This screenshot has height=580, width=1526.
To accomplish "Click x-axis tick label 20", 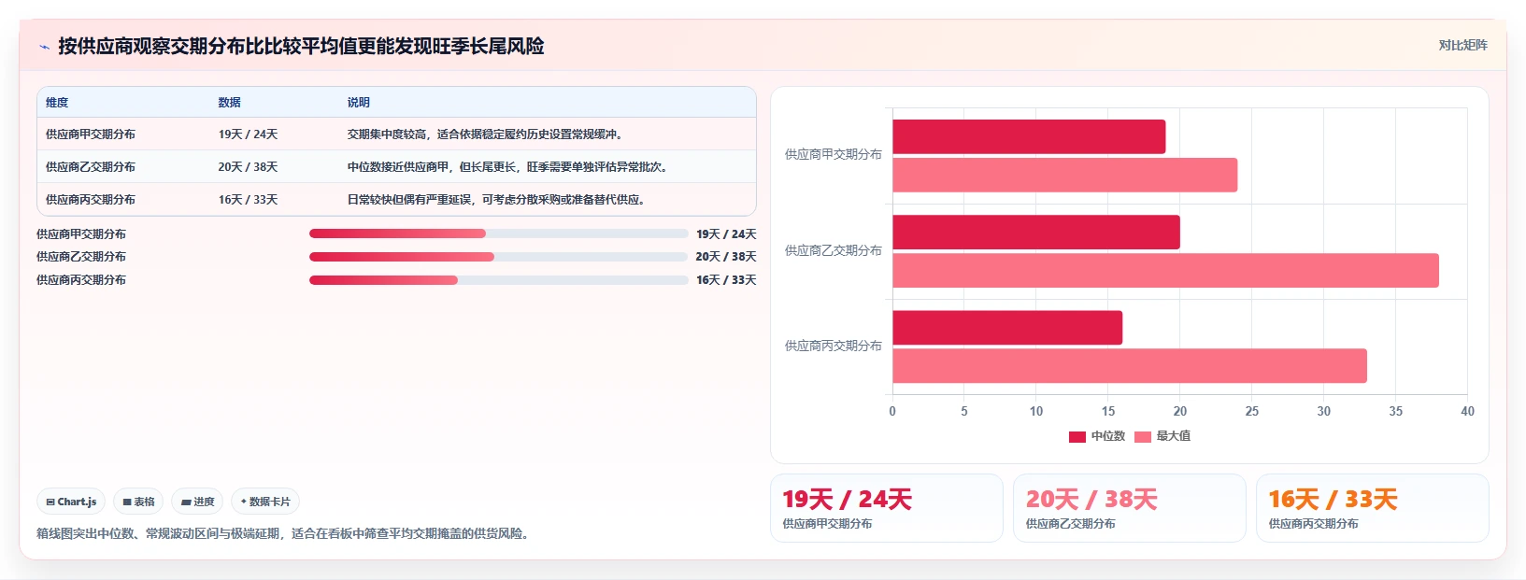I will coord(1180,411).
